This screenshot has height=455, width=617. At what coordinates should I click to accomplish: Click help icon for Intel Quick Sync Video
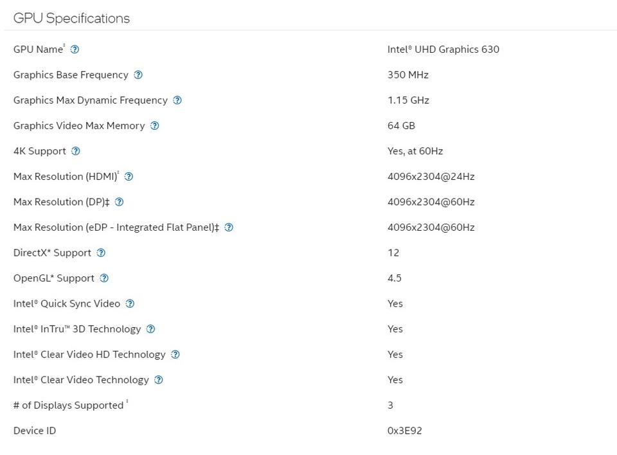tap(130, 303)
